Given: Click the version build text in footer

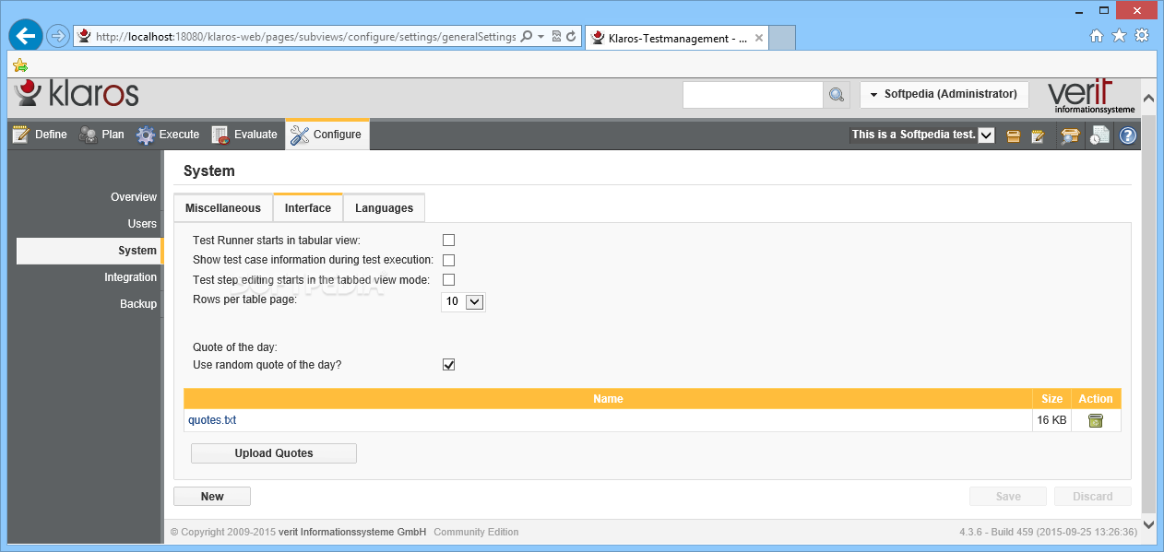Looking at the screenshot, I should [x=1049, y=532].
